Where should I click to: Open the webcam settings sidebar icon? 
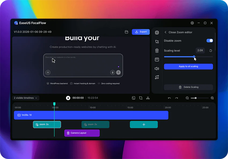tap(157, 50)
